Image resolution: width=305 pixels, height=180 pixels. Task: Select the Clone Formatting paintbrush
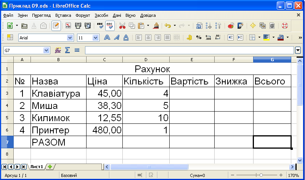(156, 26)
